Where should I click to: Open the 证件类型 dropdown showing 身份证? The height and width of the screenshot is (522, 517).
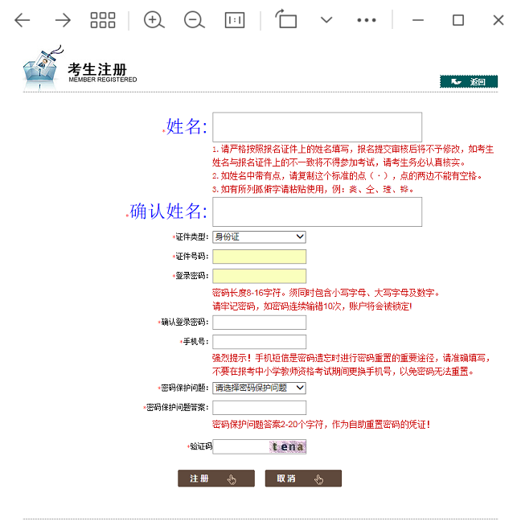point(259,236)
